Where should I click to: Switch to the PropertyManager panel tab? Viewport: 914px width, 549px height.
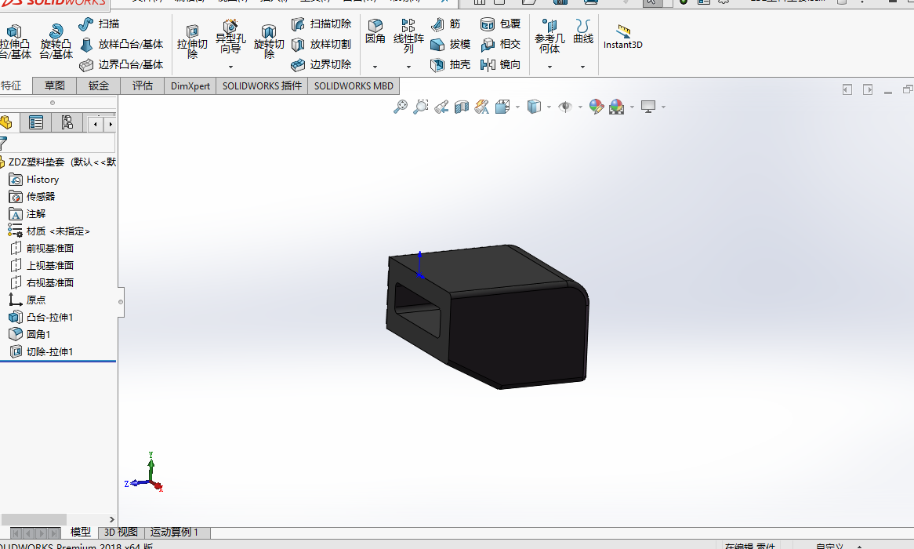coord(36,122)
